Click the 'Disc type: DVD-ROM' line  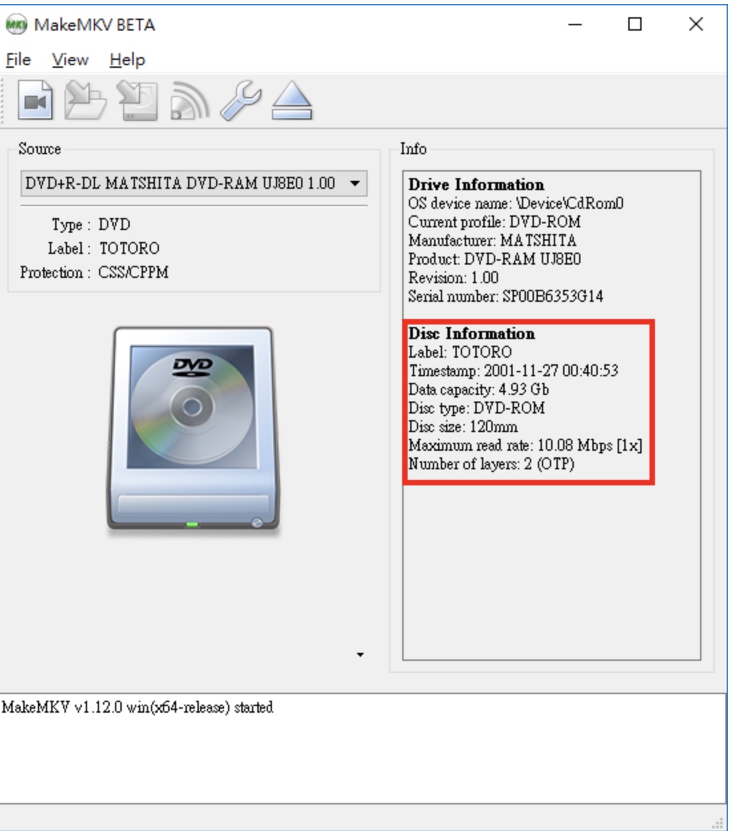(477, 408)
